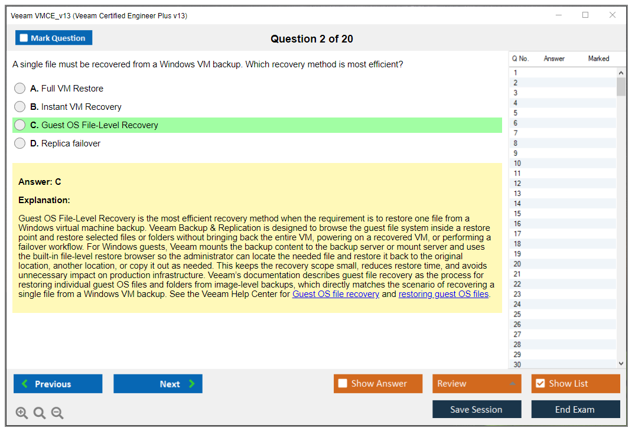Close the Veeam VMCE_v13 window
This screenshot has width=635, height=434.
(613, 15)
